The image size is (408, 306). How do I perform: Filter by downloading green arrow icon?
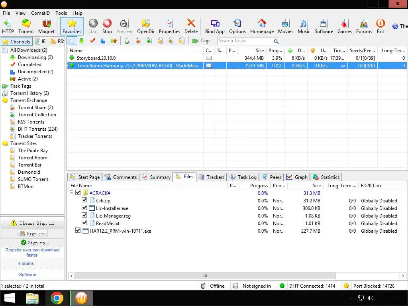pyautogui.click(x=82, y=41)
